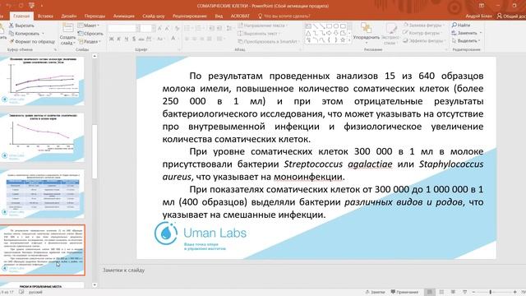Switch to the Переходы (Transitions) tab
This screenshot has width=526, height=296.
(95, 16)
